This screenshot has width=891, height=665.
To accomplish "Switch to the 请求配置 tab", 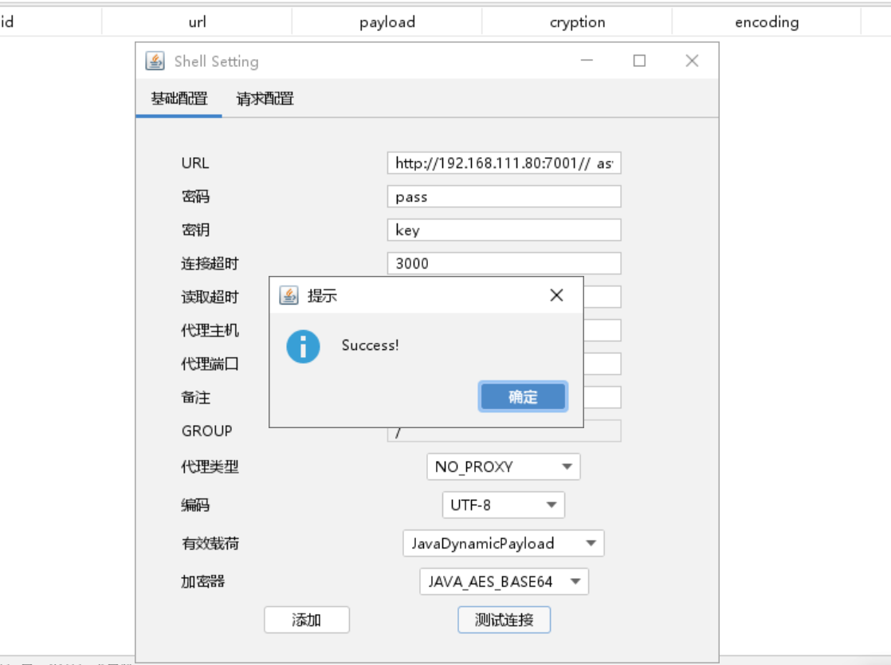I will click(265, 99).
